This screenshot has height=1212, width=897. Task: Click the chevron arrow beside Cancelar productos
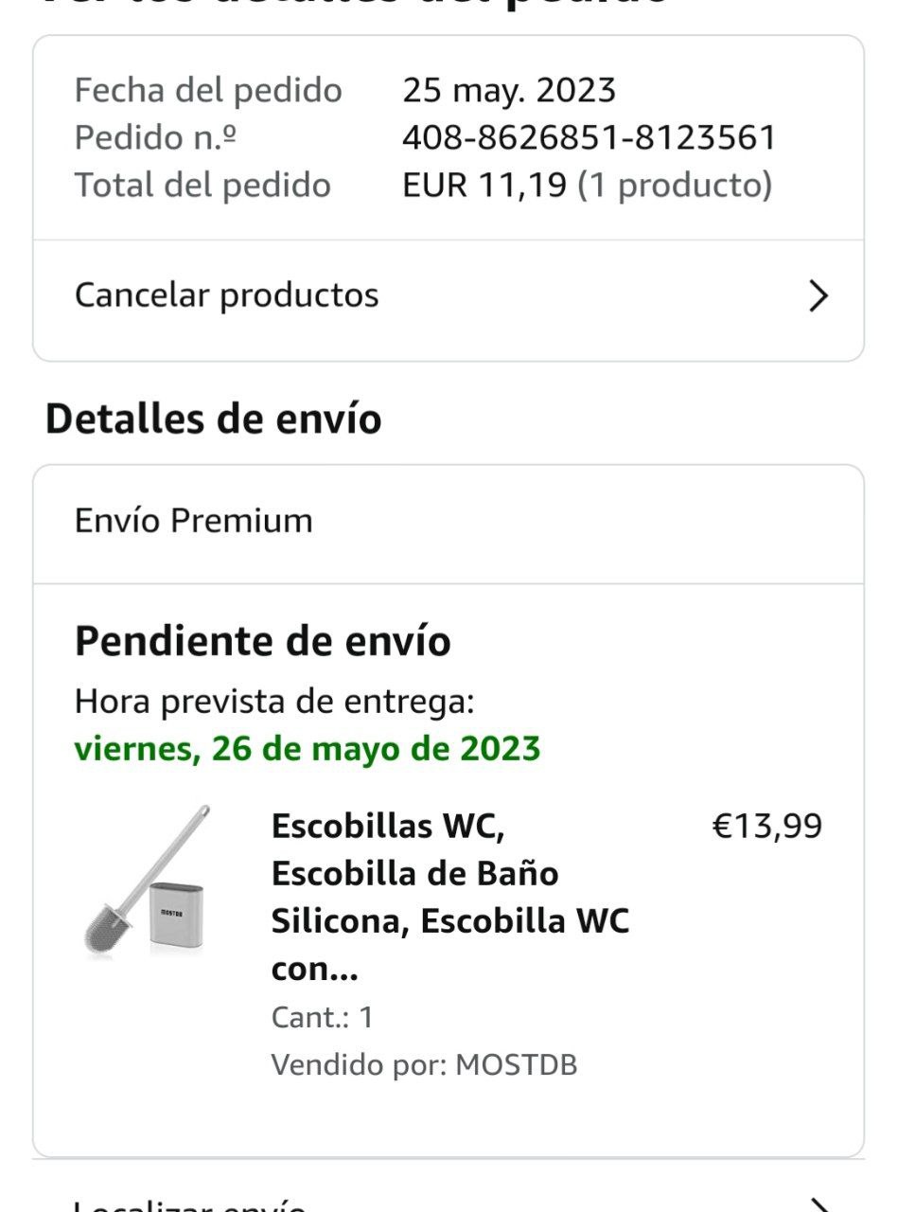(818, 296)
